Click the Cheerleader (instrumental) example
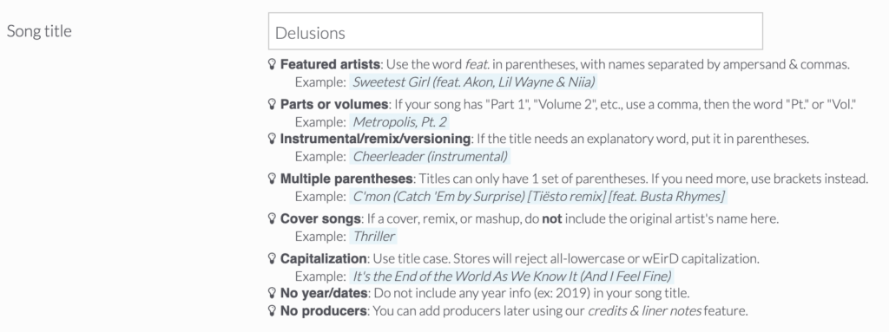 (x=431, y=156)
